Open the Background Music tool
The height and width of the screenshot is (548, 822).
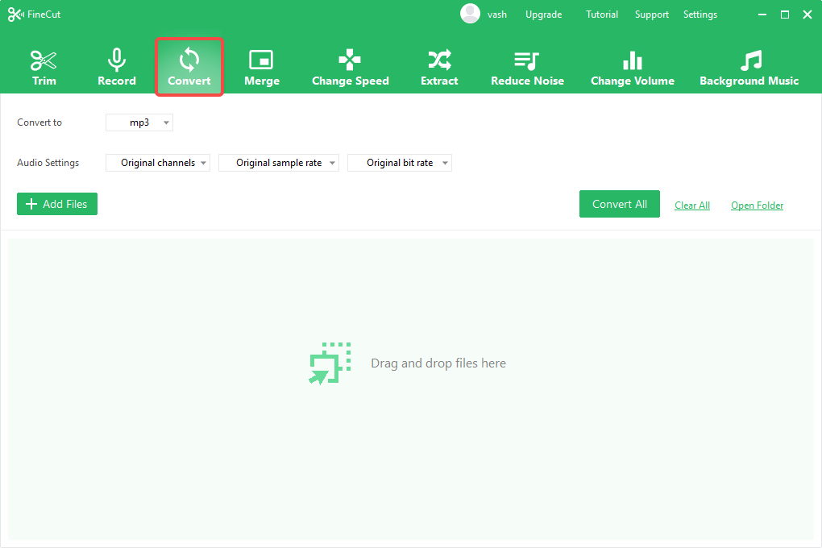[x=749, y=68]
